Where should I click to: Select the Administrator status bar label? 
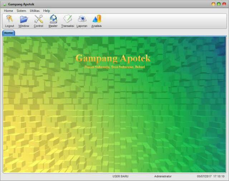(x=163, y=176)
